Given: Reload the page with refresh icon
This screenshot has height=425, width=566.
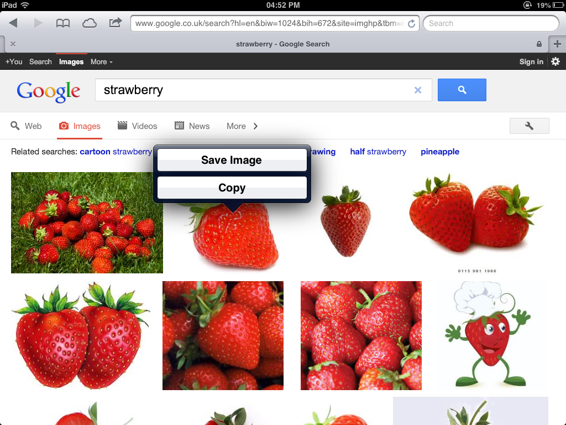Looking at the screenshot, I should tap(411, 23).
